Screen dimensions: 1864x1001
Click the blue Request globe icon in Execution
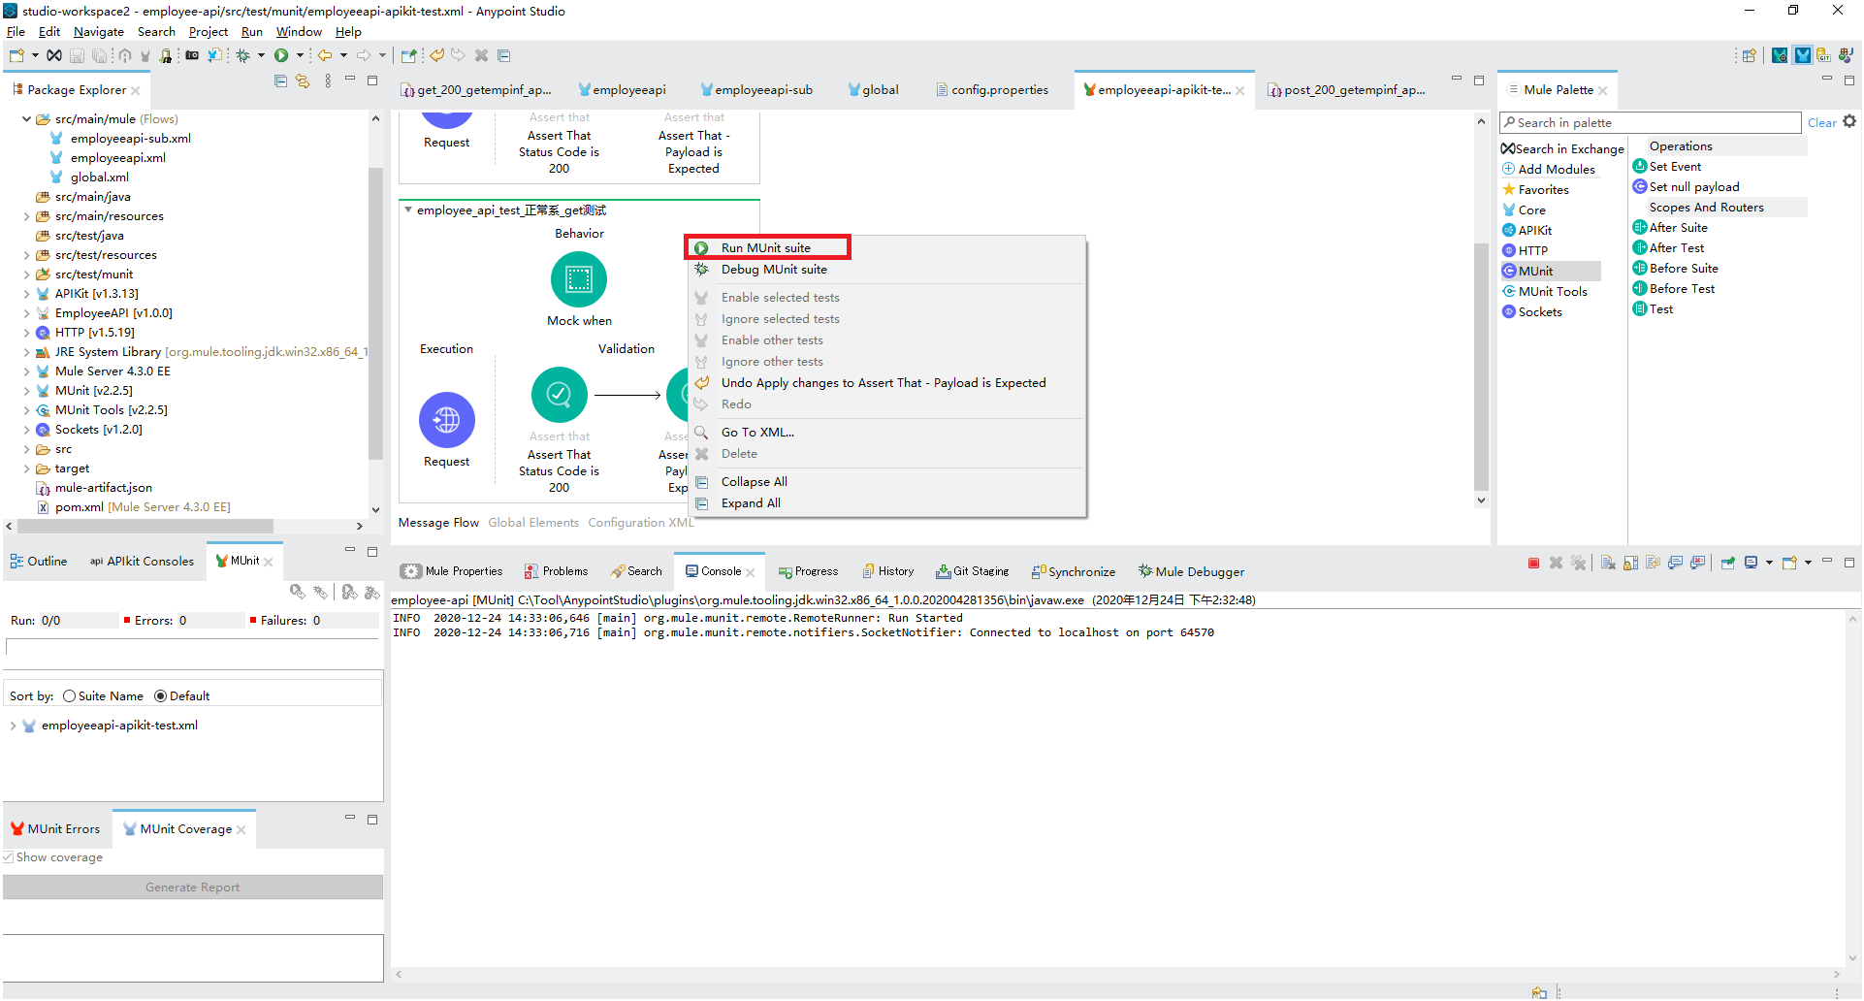(x=447, y=420)
